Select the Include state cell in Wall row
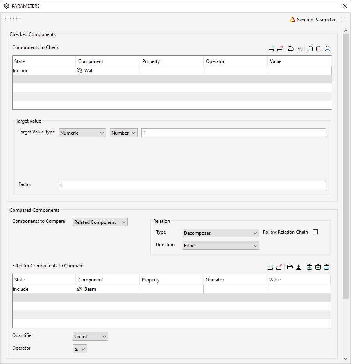Screen dimensions: 351x364 (x=44, y=70)
